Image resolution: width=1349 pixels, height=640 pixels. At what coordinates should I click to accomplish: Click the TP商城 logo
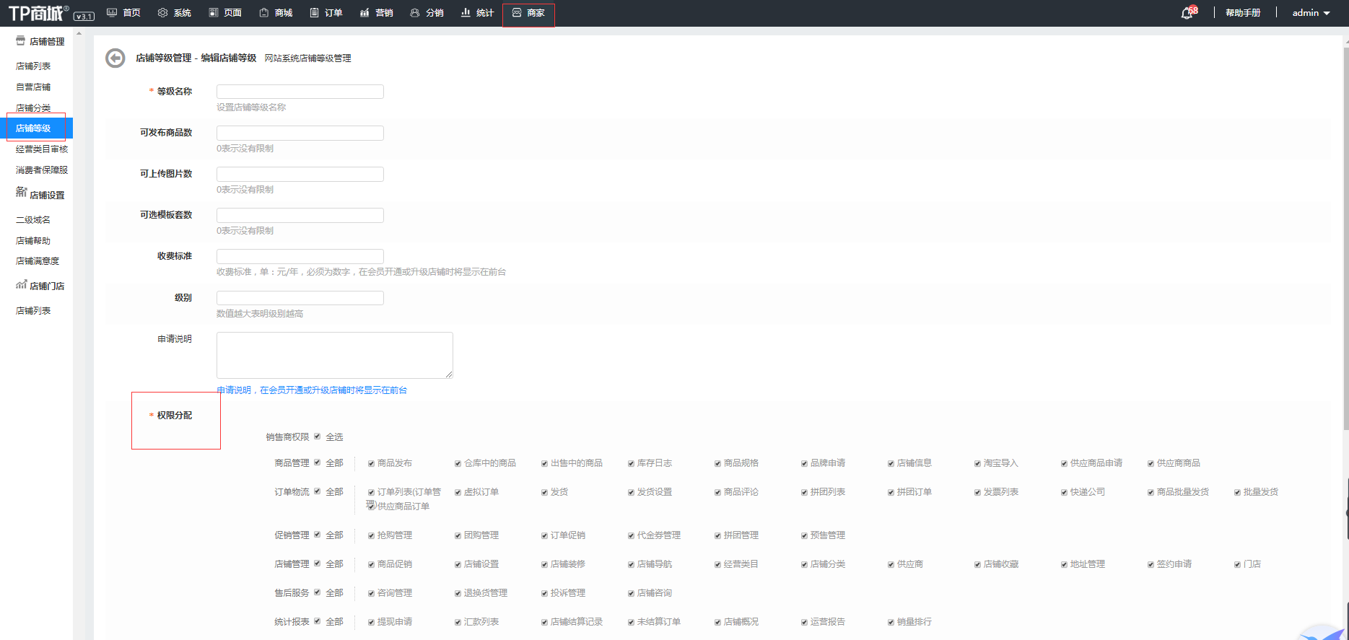coord(38,13)
